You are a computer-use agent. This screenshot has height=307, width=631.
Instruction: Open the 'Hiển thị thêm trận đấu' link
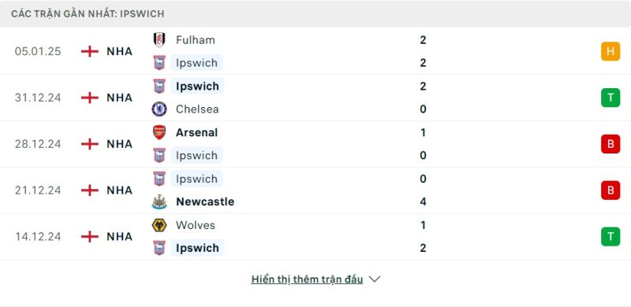307,279
